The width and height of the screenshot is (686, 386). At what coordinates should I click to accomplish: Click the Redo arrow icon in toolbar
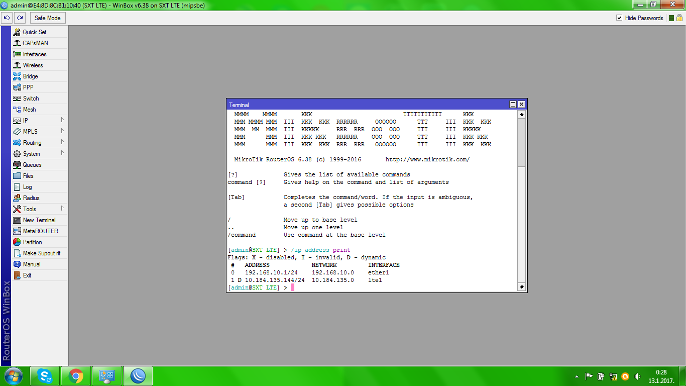pos(20,18)
